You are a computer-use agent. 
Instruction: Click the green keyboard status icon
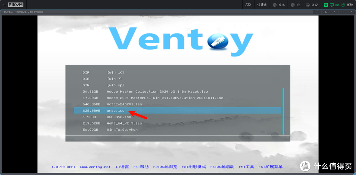coord(338,5)
